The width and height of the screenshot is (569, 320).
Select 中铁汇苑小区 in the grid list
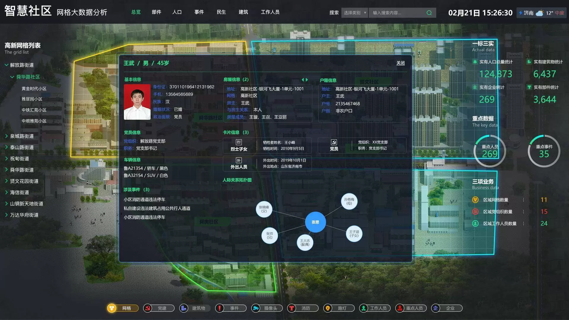pos(34,110)
